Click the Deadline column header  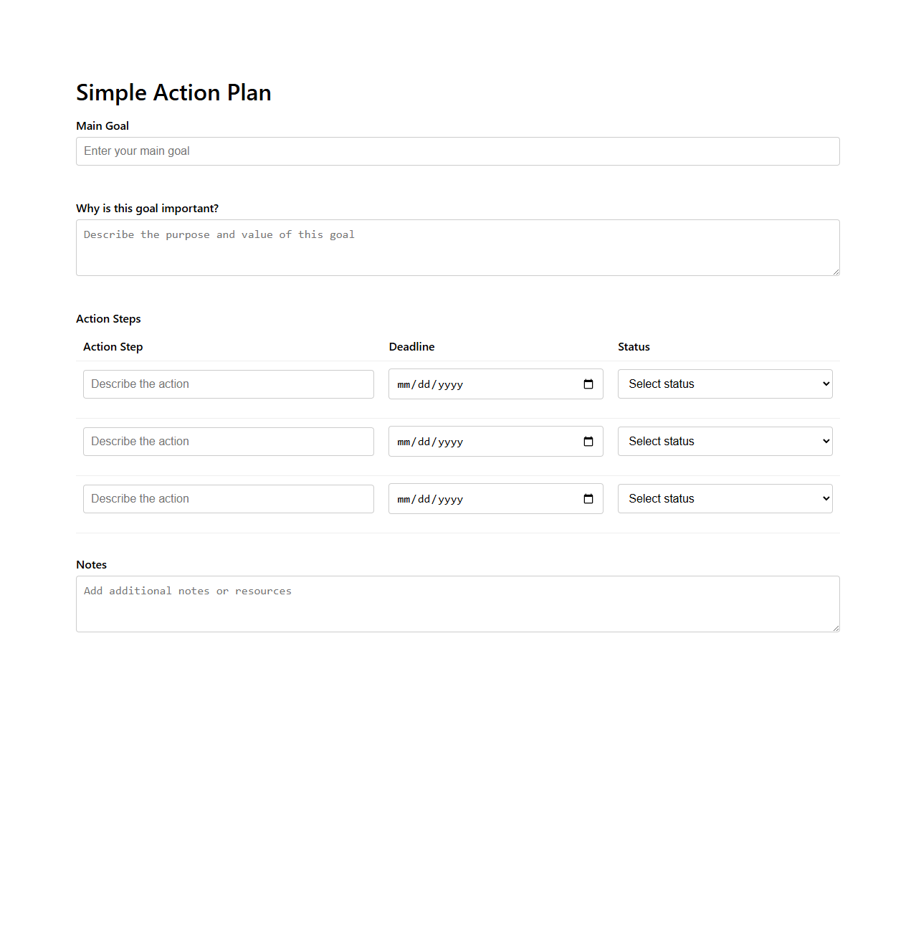pos(411,346)
